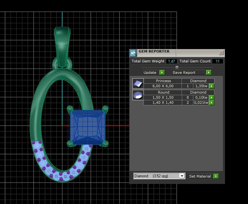Click Total Gem Count value 11
248x204 pixels.
point(217,61)
